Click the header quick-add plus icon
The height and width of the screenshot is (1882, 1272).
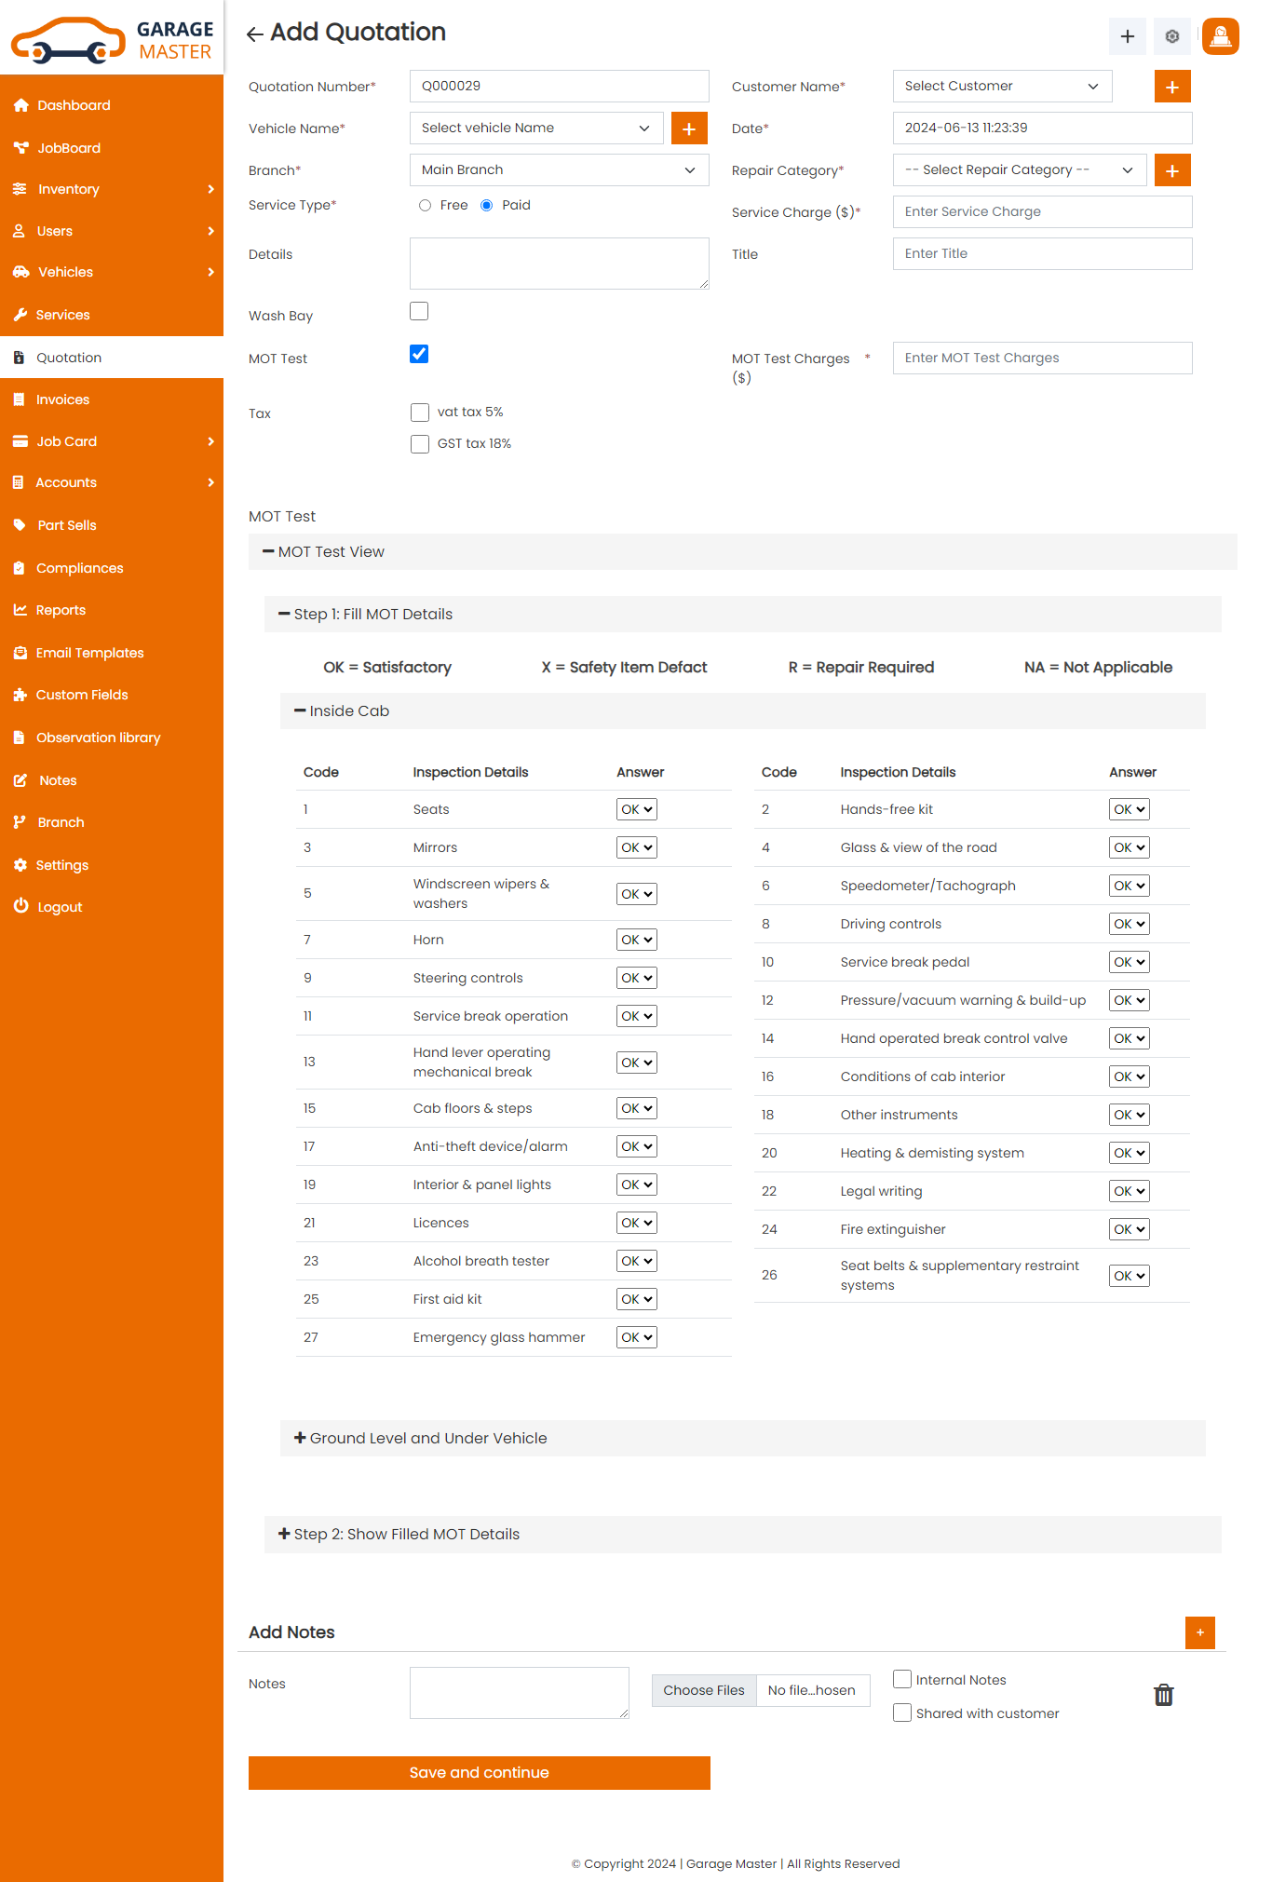1127,36
